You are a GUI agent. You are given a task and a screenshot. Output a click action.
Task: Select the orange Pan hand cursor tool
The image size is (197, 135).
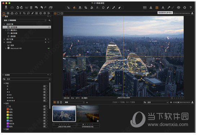click(x=74, y=8)
